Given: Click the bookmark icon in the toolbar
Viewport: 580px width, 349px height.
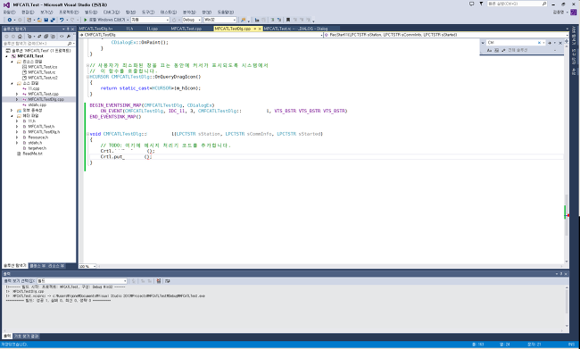Looking at the screenshot, I should [288, 20].
